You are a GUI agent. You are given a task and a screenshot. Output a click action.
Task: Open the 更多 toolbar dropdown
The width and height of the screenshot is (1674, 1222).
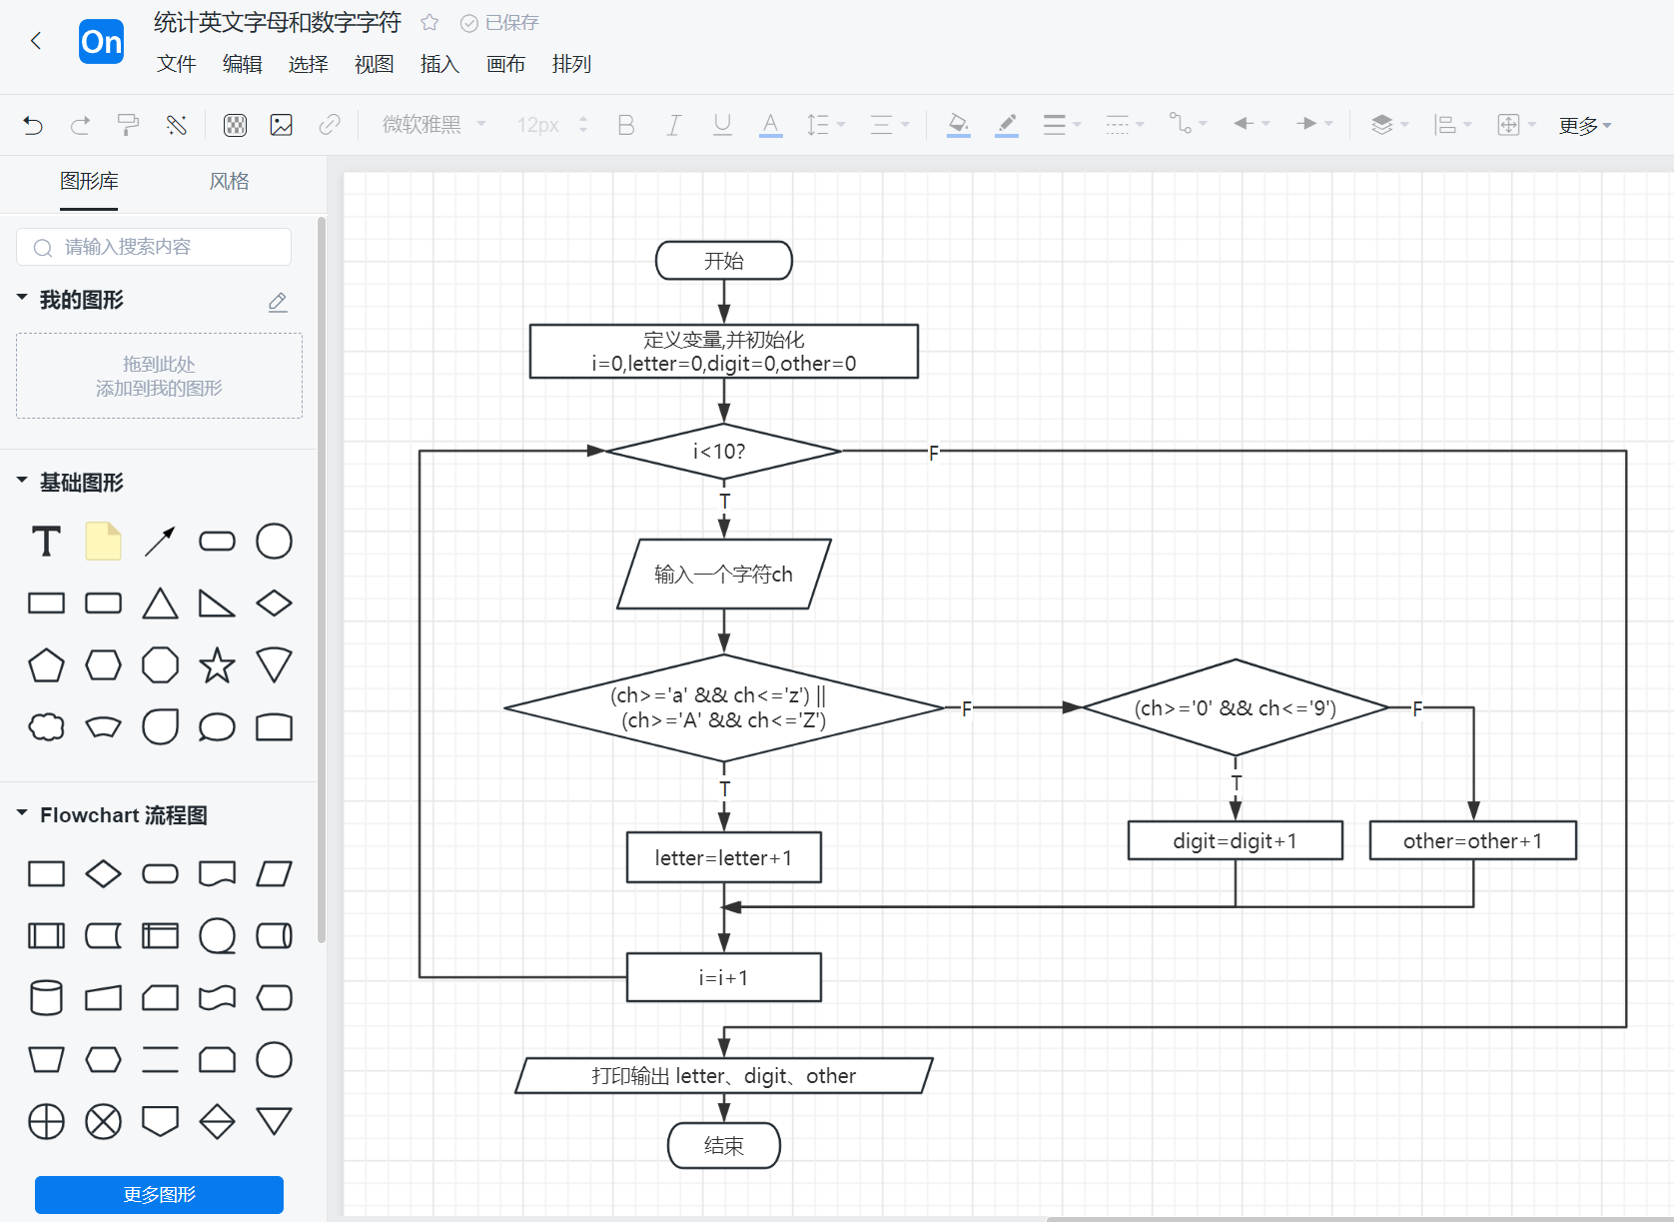1584,125
